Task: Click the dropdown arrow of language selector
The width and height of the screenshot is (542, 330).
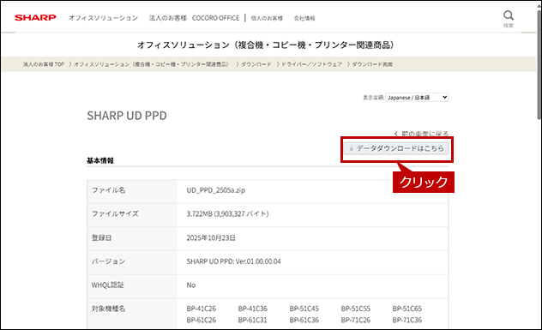Action: tap(444, 98)
